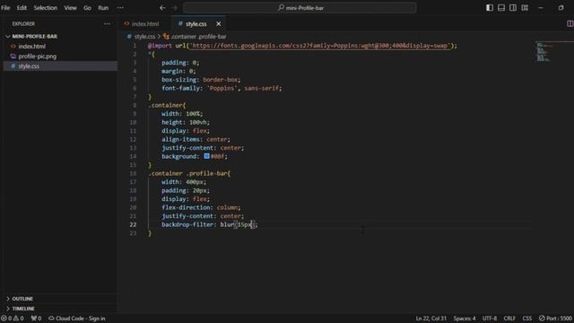
Task: Open the Go menu
Action: [x=87, y=8]
